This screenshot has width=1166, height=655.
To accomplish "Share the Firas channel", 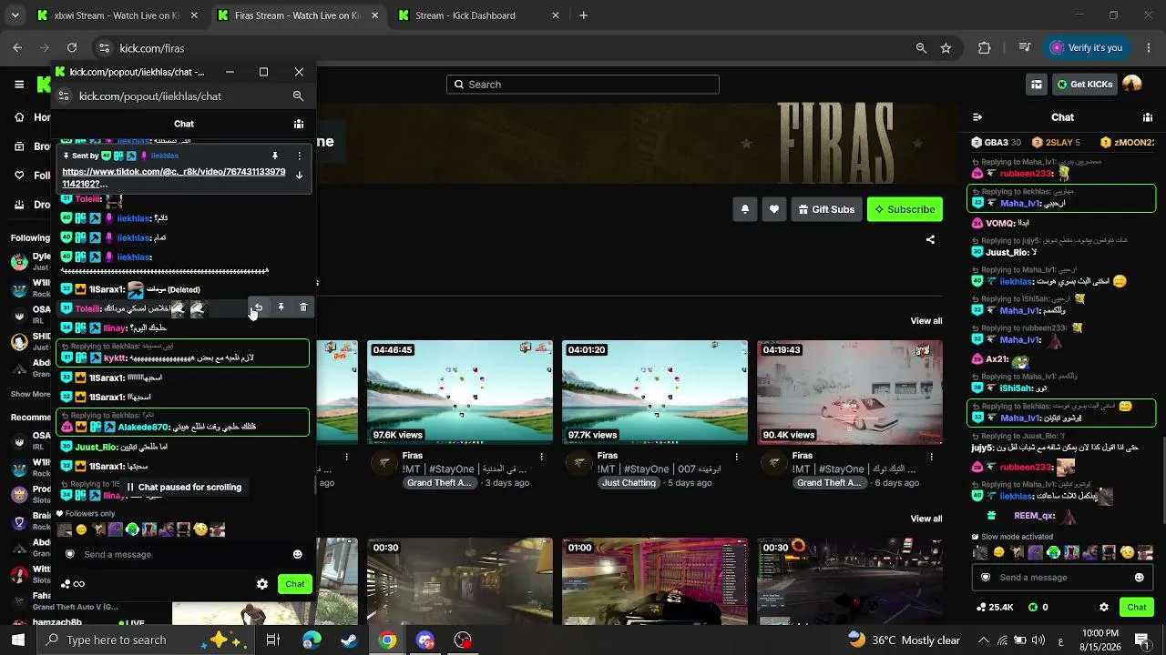I will (930, 240).
